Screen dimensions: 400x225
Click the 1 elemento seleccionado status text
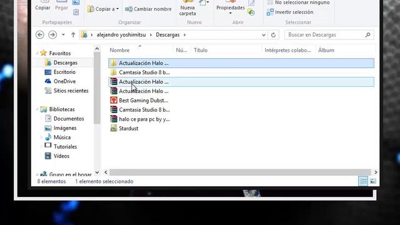104,181
